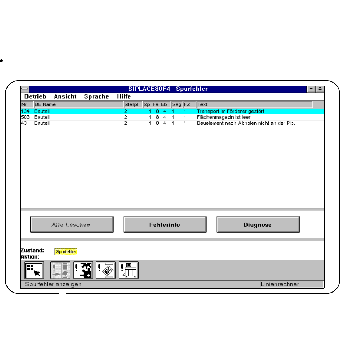The width and height of the screenshot is (345, 339).
Task: Open the Ansicht menu
Action: coord(65,96)
